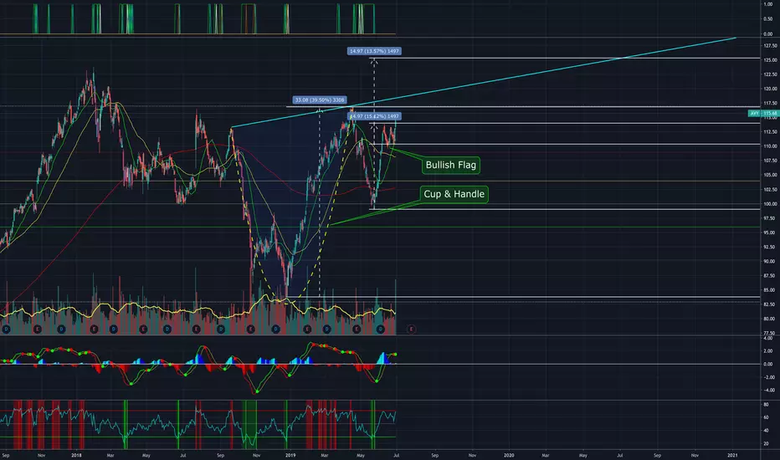Viewport: 780px width, 460px height.
Task: Select the Bullish Flag annotation label
Action: [451, 165]
